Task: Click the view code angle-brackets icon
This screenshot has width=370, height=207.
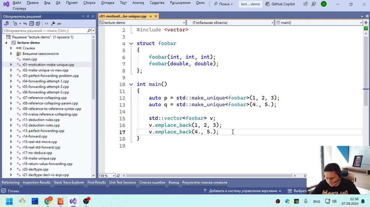Action: (47, 23)
